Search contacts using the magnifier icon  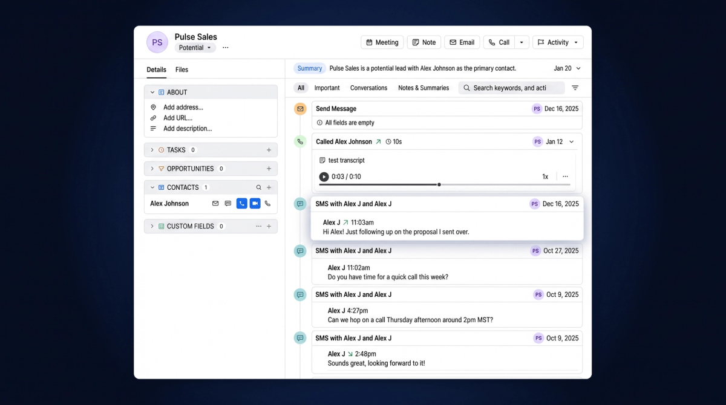(259, 187)
